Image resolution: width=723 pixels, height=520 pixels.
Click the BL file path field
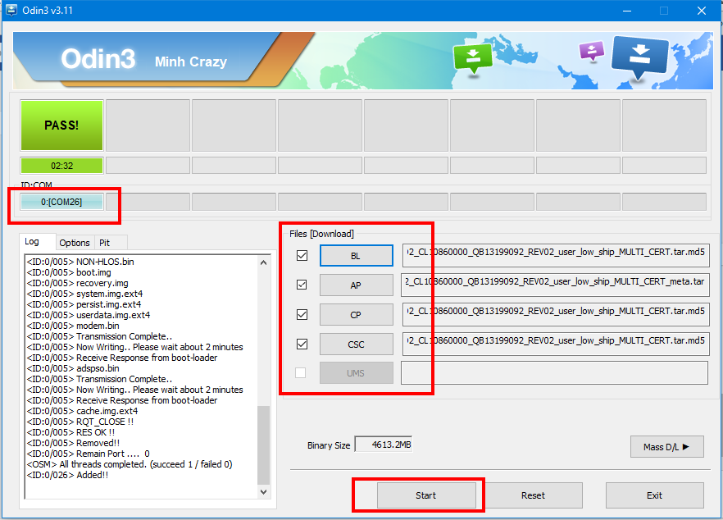(555, 256)
